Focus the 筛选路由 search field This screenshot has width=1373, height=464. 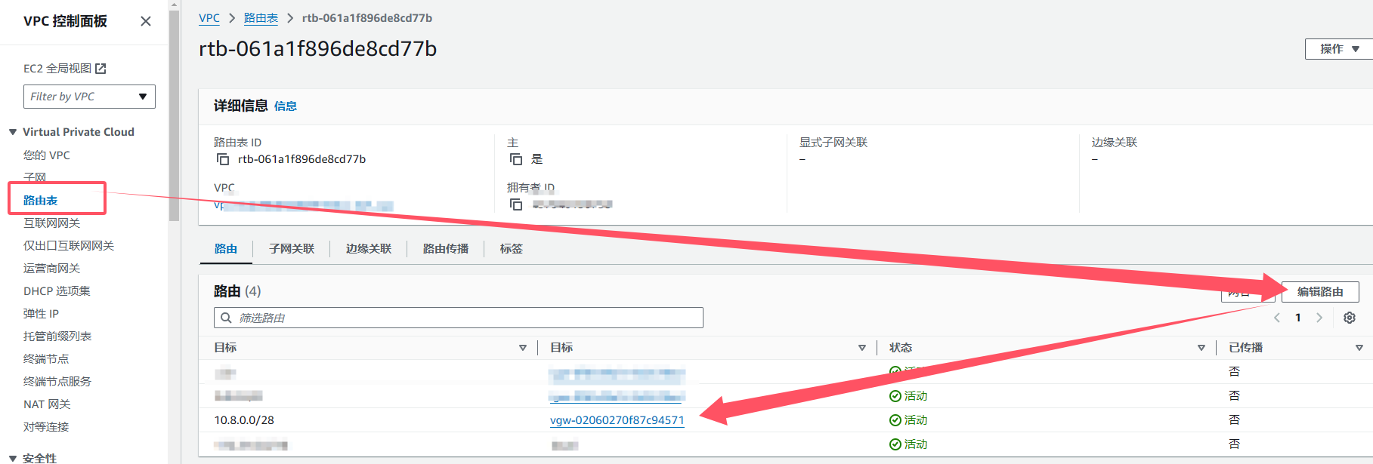459,318
